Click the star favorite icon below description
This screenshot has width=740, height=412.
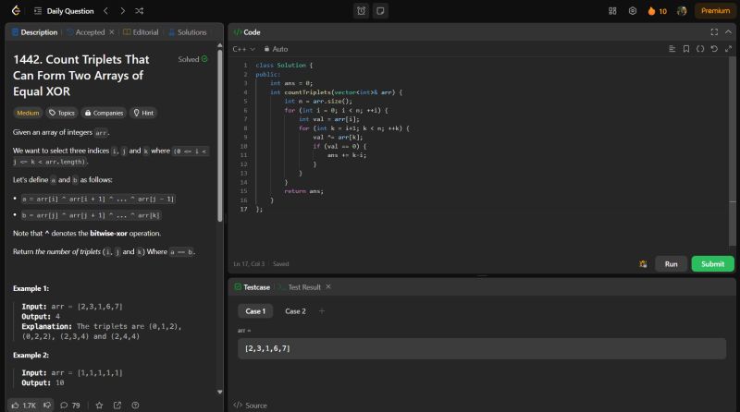98,405
